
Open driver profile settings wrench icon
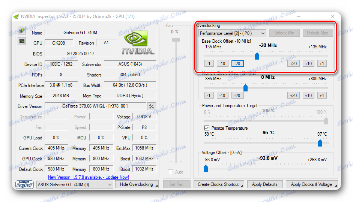pyautogui.click(x=151, y=106)
